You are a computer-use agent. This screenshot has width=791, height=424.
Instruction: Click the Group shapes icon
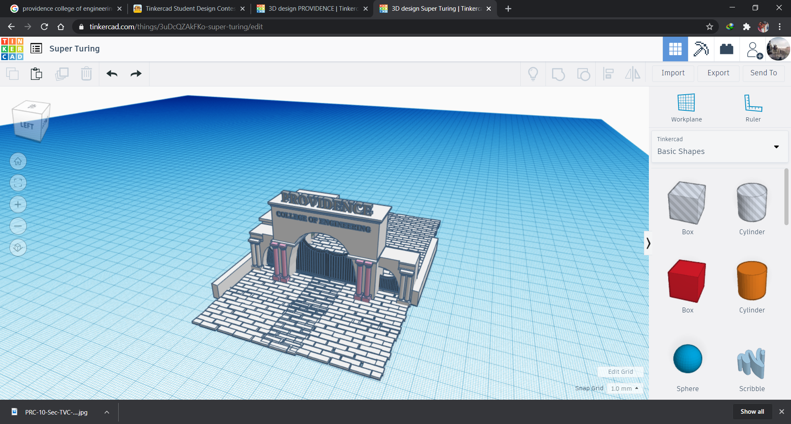point(558,74)
